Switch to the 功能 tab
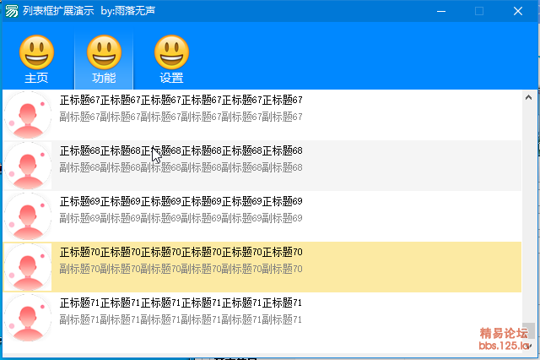Screen dimensions: 540x360 104,60
